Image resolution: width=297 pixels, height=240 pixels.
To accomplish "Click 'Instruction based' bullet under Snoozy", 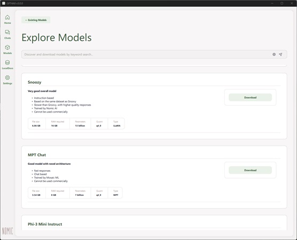I will point(44,98).
